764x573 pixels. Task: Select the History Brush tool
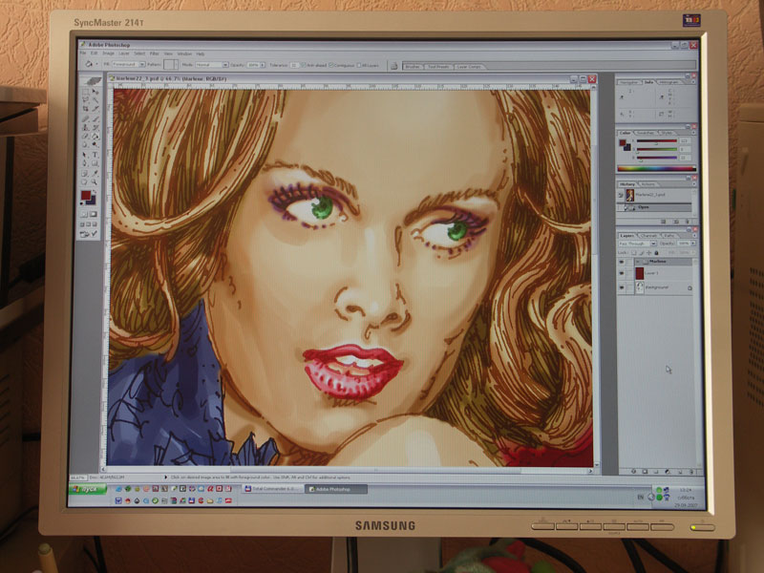coord(95,127)
